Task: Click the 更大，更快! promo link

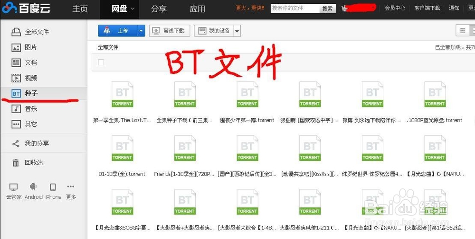Action: (x=250, y=8)
